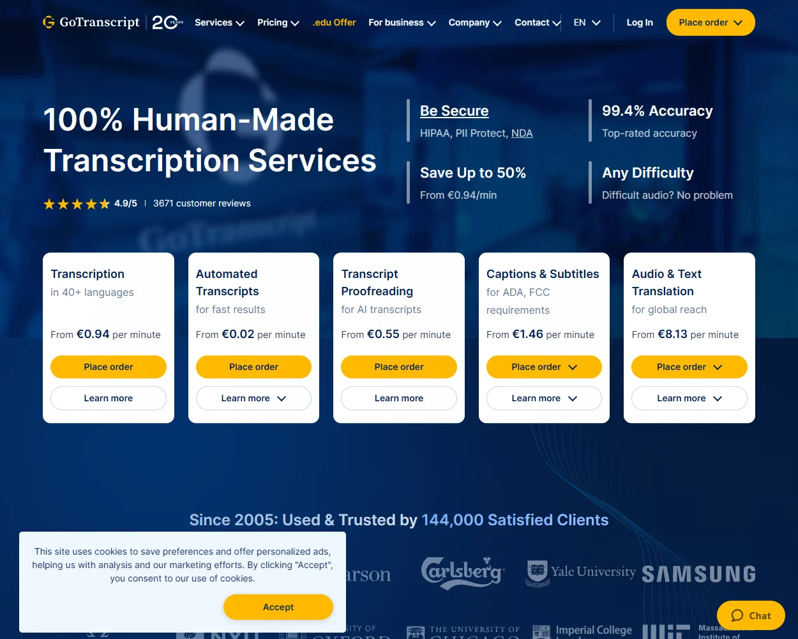
Task: Click the five-star rating icons
Action: 77,203
